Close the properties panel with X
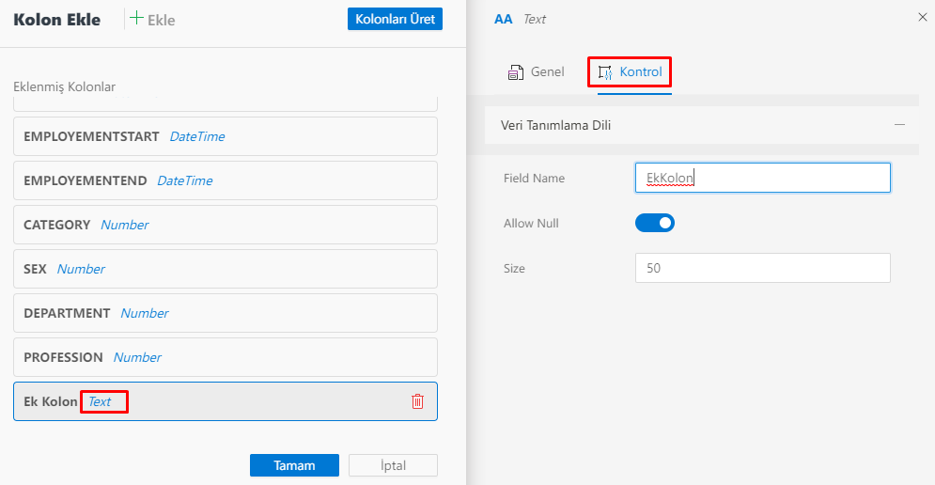935x485 pixels. click(921, 17)
